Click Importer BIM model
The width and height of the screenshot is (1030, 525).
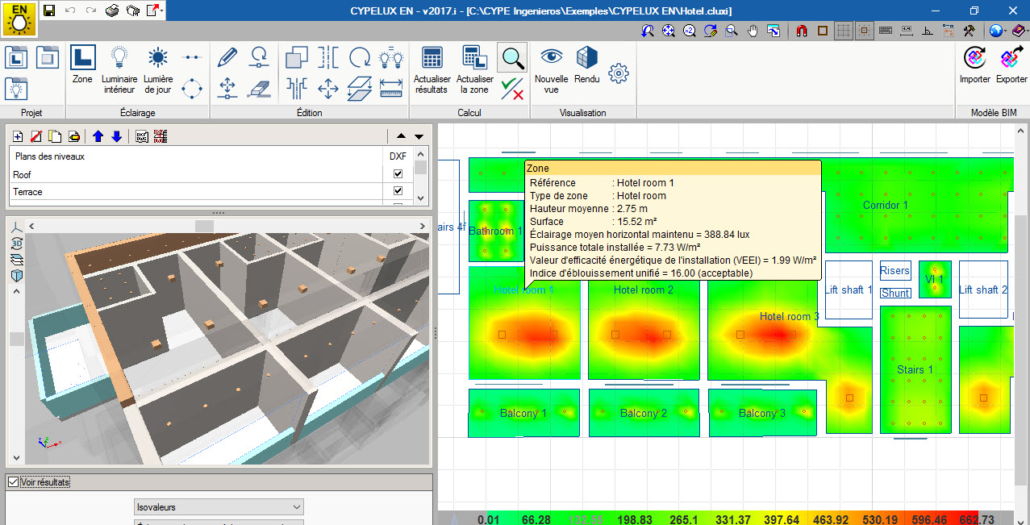click(975, 65)
